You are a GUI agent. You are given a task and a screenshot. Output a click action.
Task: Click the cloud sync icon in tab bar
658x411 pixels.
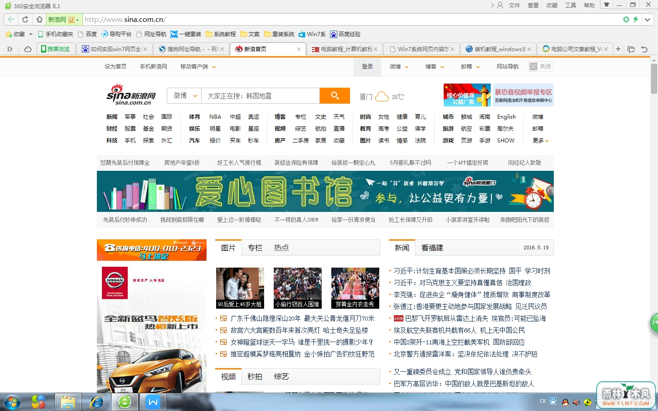click(28, 49)
